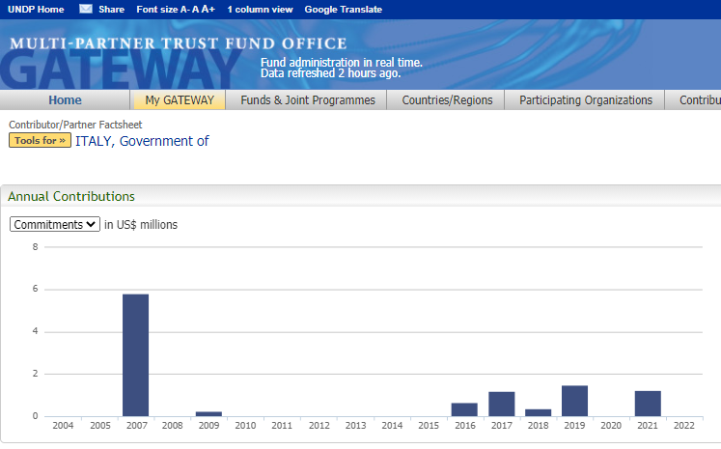Screen dimensions: 721x449
Task: Click the 2009 bar in the chart
Action: pos(208,414)
